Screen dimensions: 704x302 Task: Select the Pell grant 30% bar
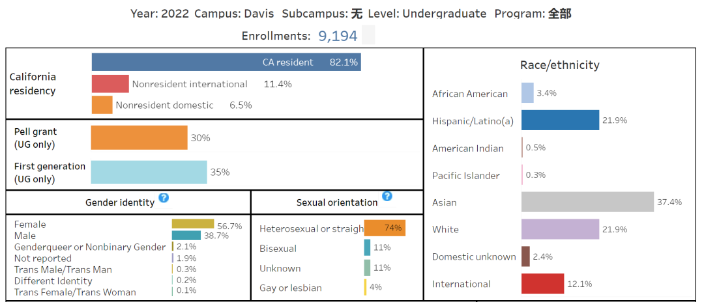(139, 137)
